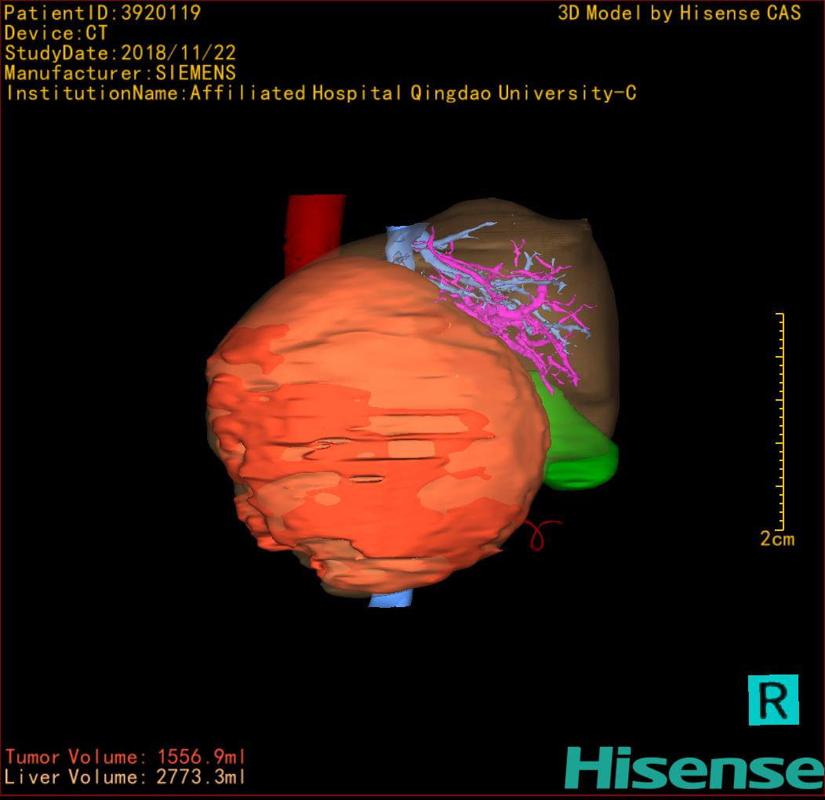
Task: Click the small red artery loop
Action: tap(540, 533)
